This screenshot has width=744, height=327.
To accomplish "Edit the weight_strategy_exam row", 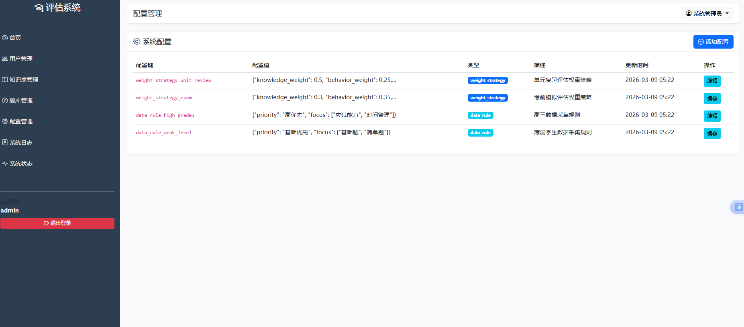I will 712,98.
